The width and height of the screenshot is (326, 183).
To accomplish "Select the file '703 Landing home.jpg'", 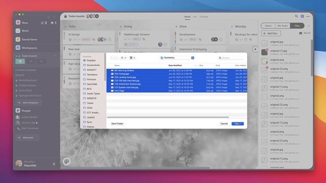I will (177, 77).
